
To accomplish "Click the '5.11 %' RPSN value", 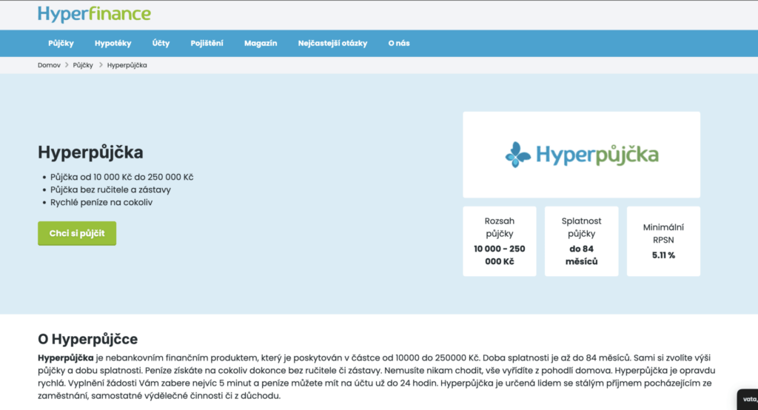I will (663, 255).
